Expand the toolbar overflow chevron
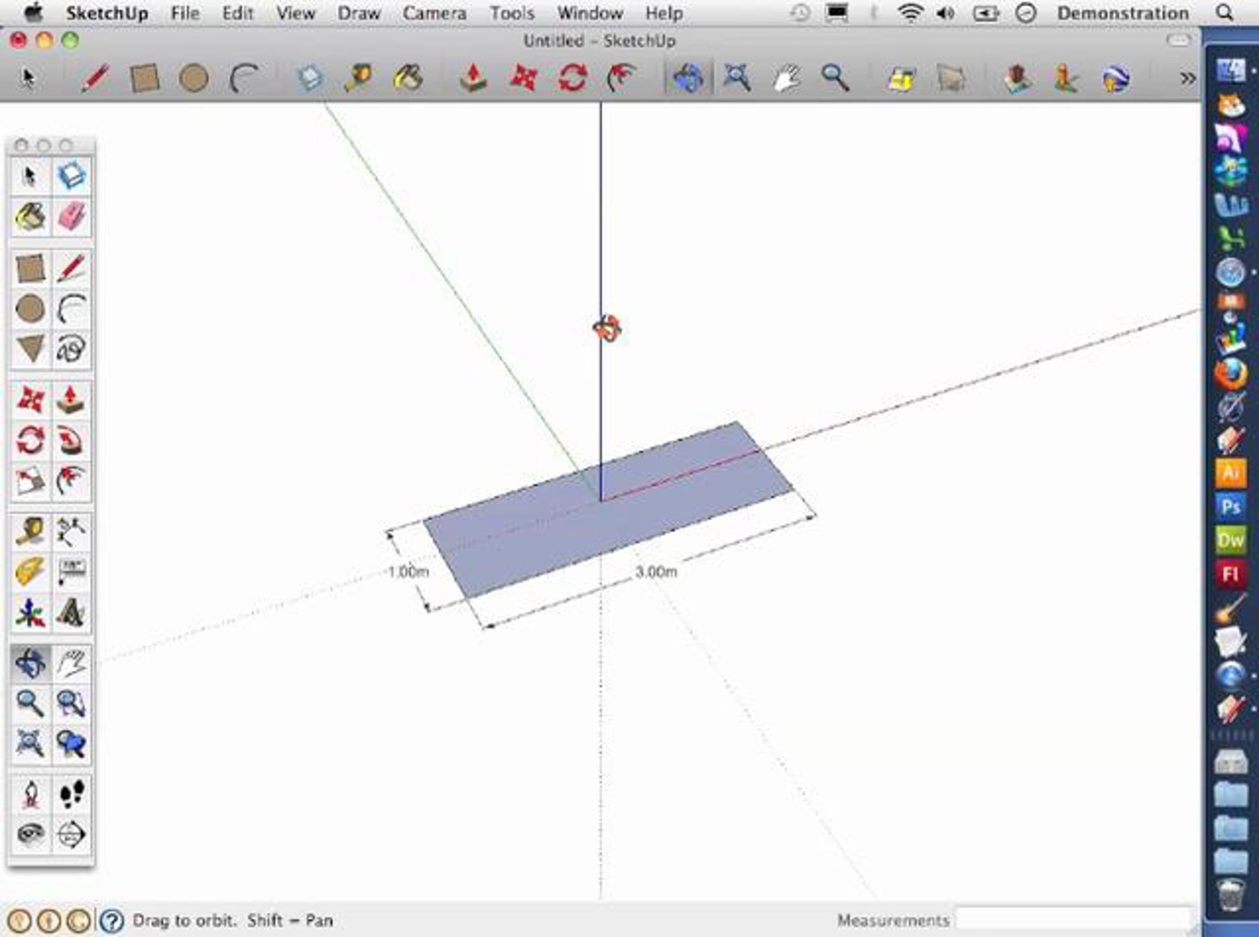 click(x=1187, y=78)
